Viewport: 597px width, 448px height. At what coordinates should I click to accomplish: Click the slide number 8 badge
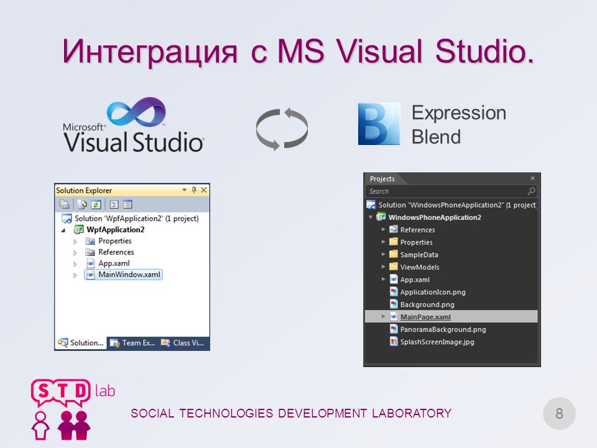pyautogui.click(x=559, y=413)
